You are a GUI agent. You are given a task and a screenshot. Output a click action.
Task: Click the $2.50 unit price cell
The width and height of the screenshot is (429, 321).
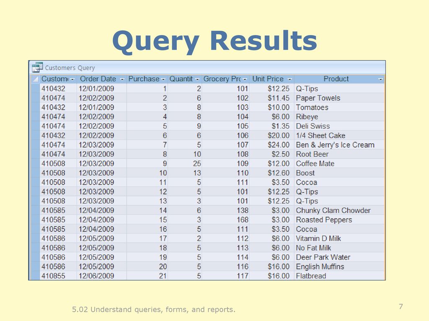tap(271, 154)
